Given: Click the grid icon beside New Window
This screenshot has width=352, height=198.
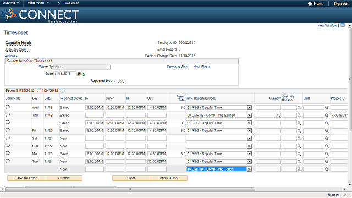Looking at the screenshot, I should tap(343, 25).
